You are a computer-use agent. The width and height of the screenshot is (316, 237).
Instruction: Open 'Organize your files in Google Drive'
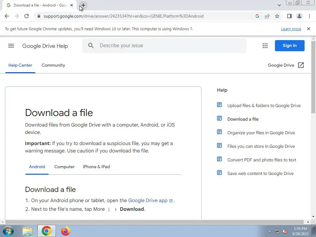tap(261, 133)
